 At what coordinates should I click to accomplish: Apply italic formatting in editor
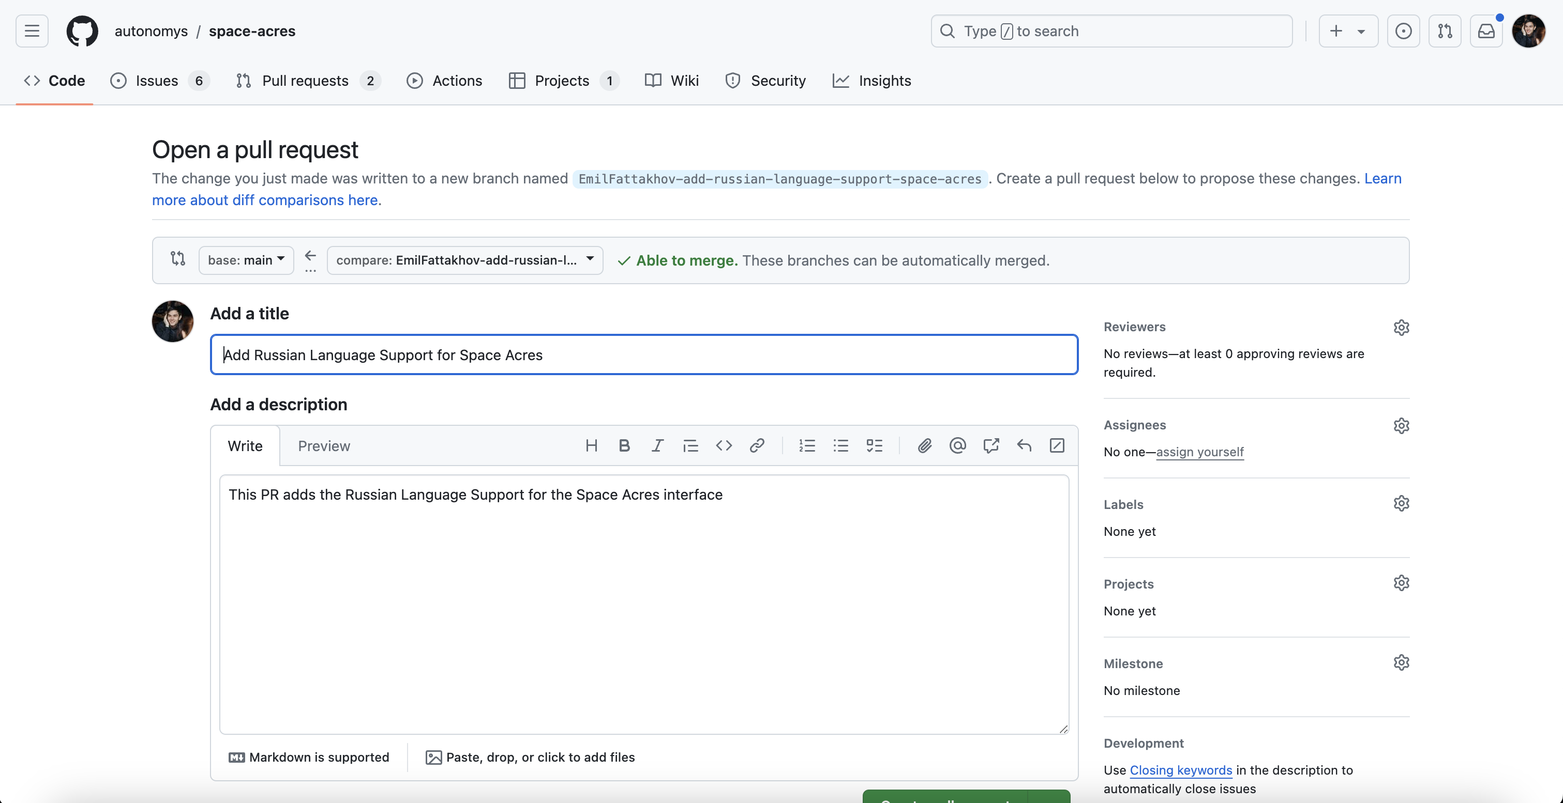657,446
